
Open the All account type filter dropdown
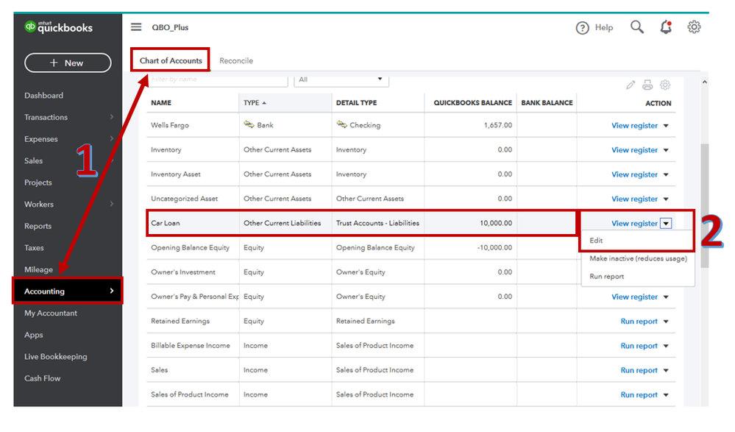[x=341, y=80]
